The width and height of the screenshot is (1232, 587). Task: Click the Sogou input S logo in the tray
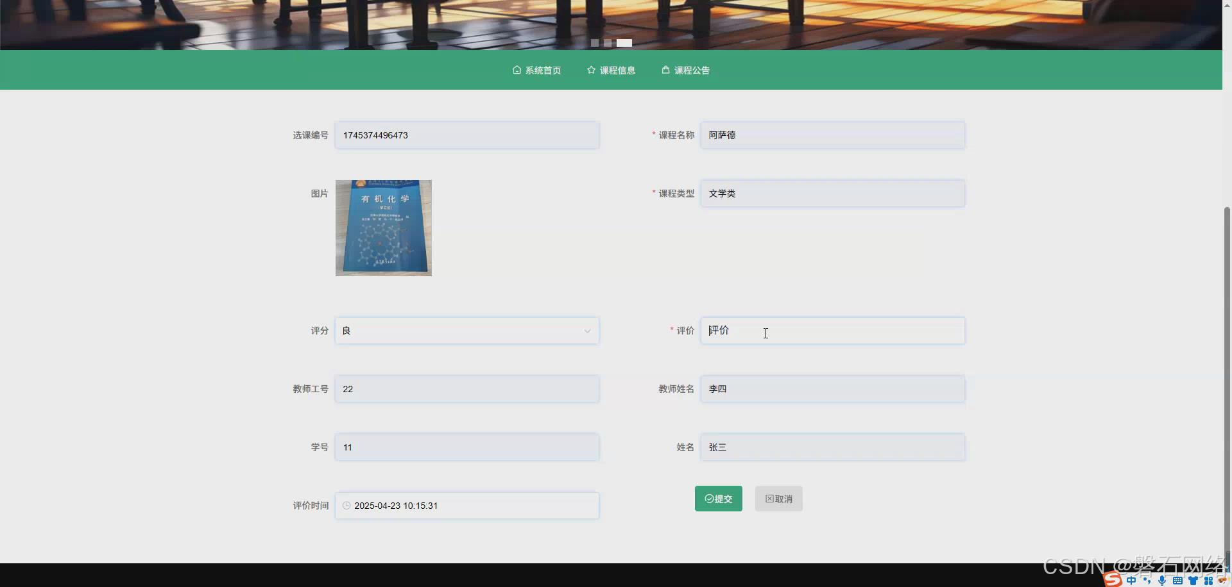pyautogui.click(x=1113, y=580)
